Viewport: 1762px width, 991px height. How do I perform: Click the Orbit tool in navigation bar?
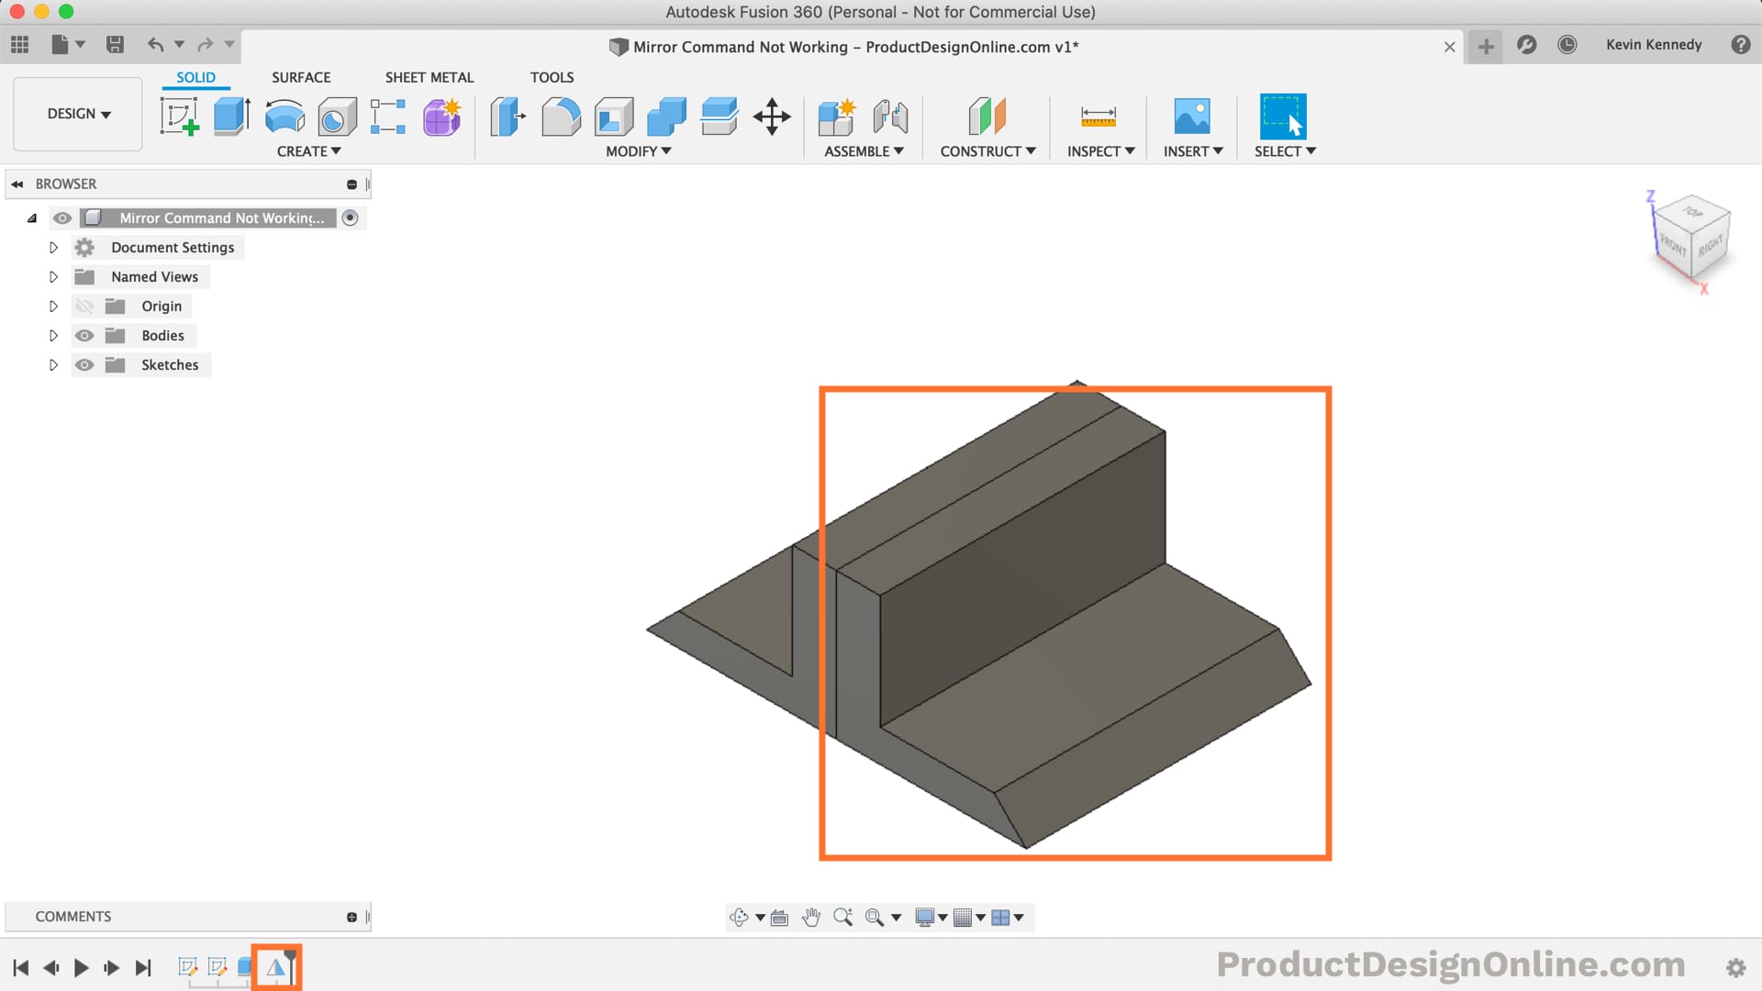click(x=740, y=917)
